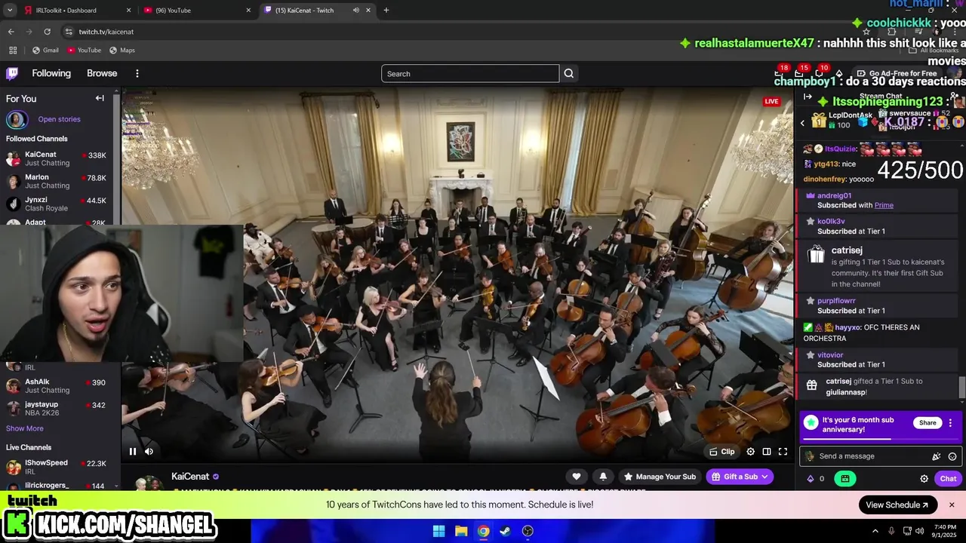Click the Twitch logo home icon

[12, 73]
